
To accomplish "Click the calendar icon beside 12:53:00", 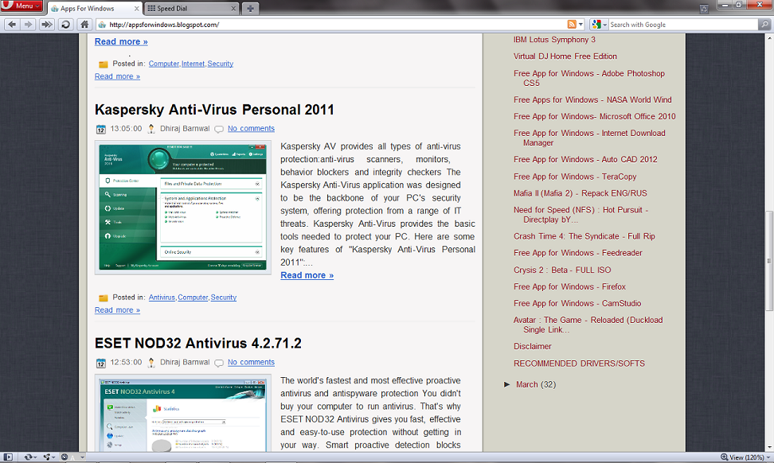I will click(100, 363).
